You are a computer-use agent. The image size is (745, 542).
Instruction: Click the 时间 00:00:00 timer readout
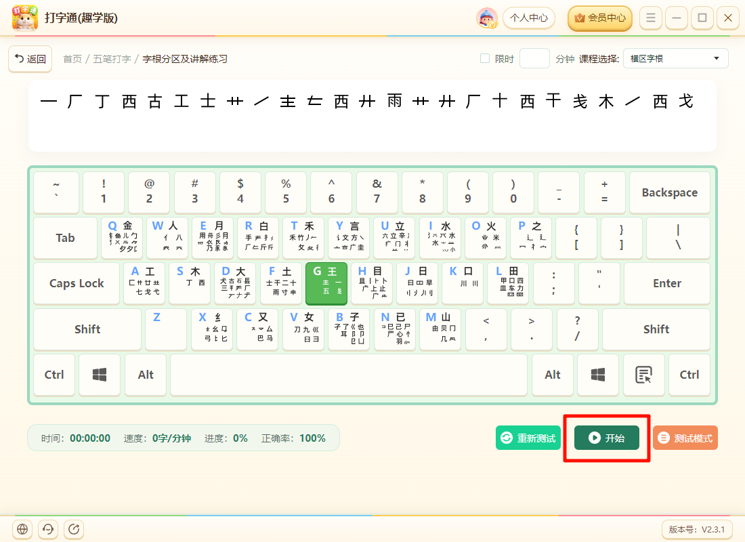coord(76,438)
